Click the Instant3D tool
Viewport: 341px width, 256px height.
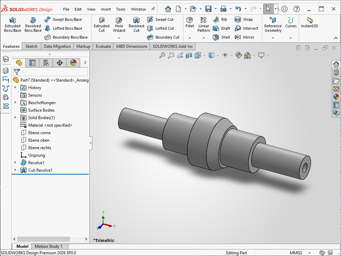309,23
